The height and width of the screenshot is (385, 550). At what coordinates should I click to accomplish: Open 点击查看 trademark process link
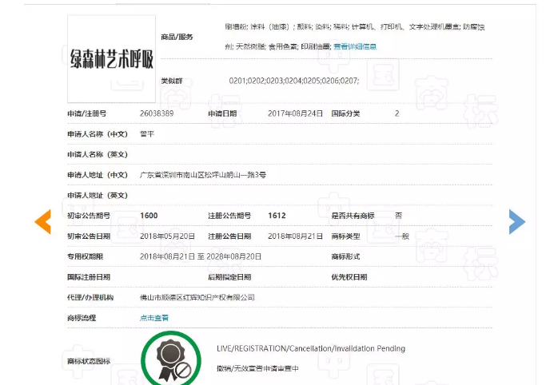(x=154, y=318)
